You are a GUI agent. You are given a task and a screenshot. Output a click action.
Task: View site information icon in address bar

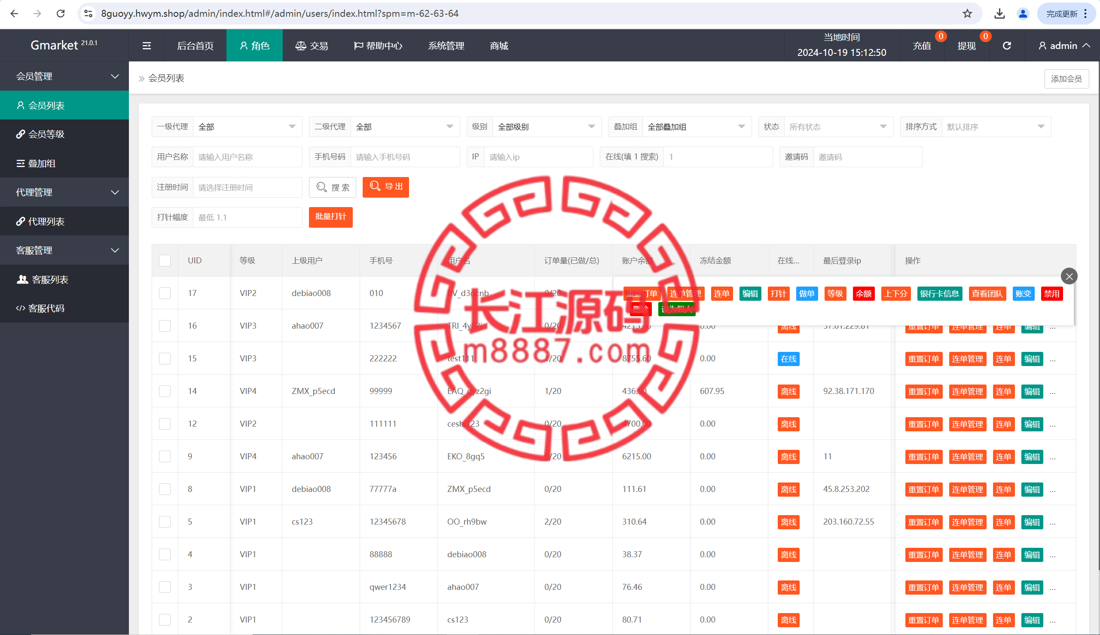[89, 13]
